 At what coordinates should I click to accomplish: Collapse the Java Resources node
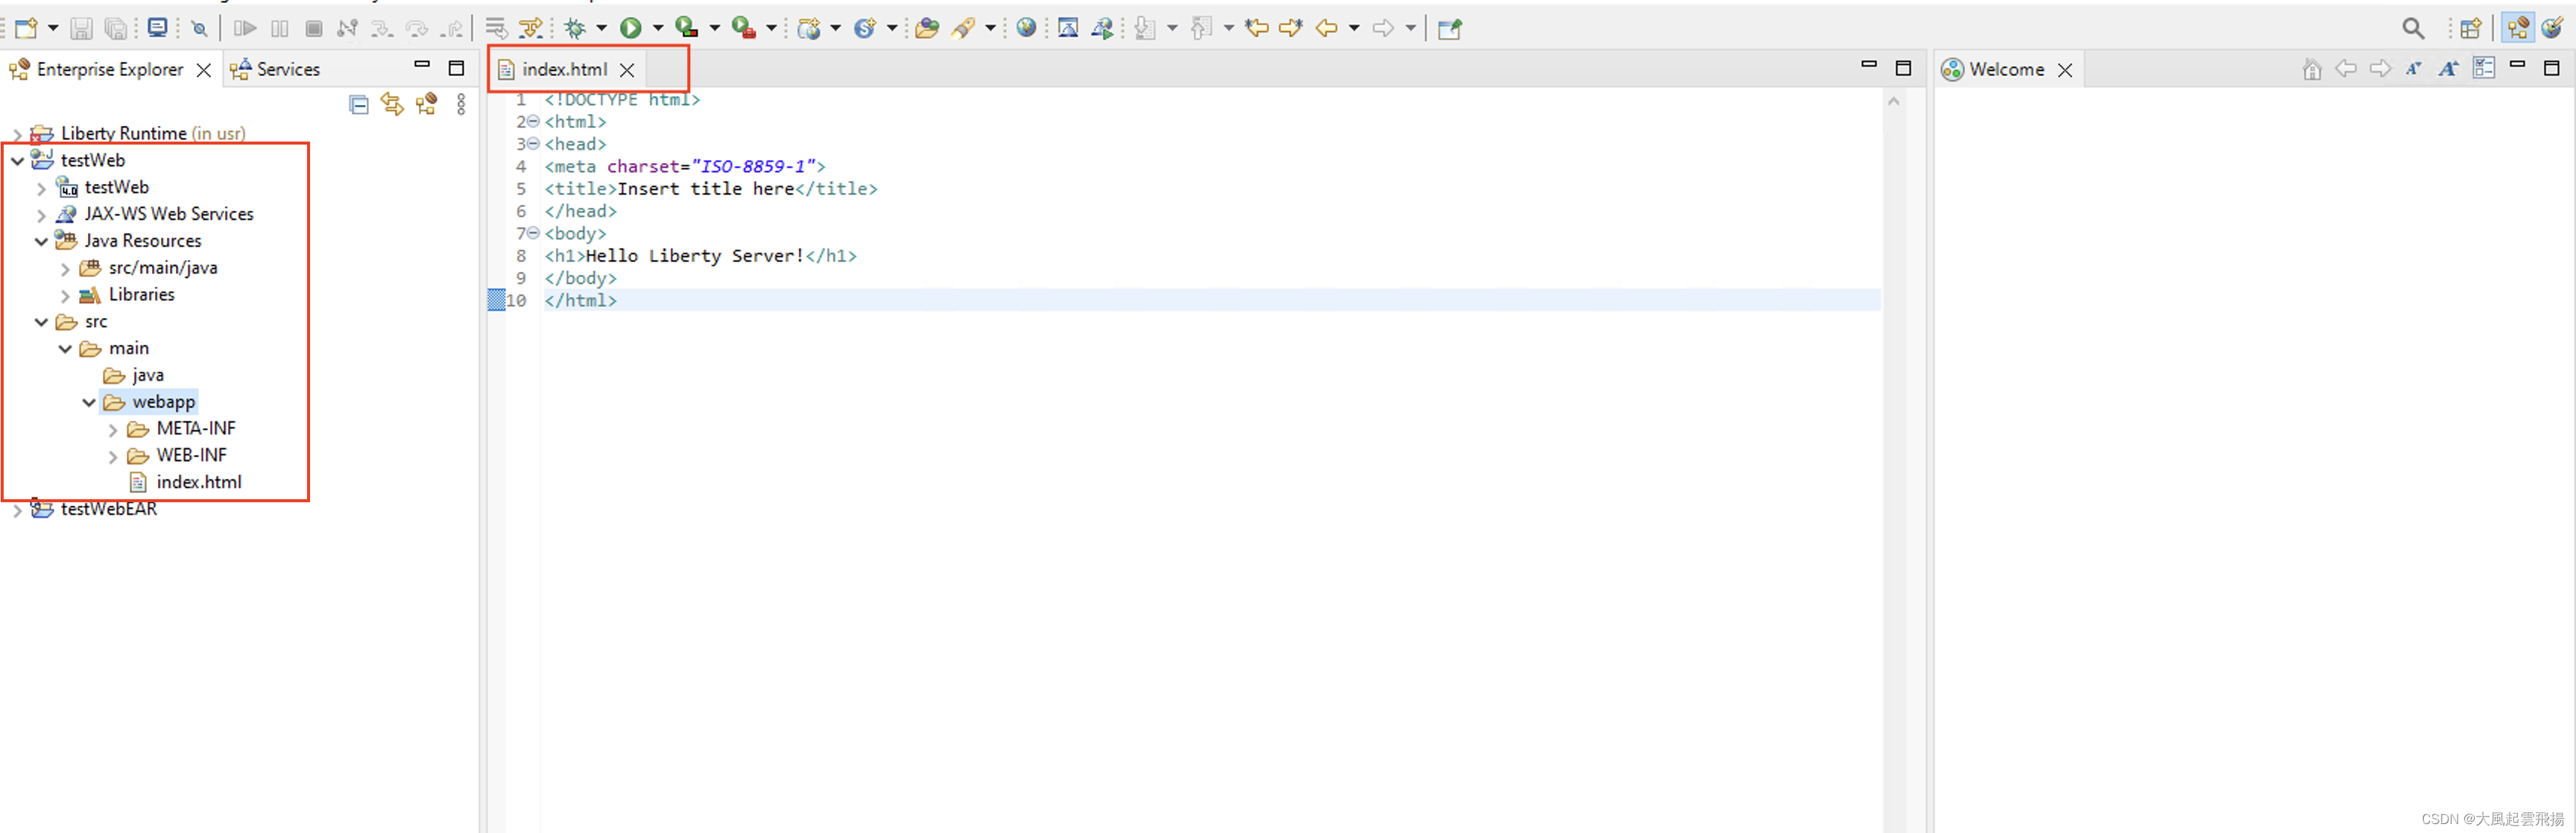pos(40,240)
